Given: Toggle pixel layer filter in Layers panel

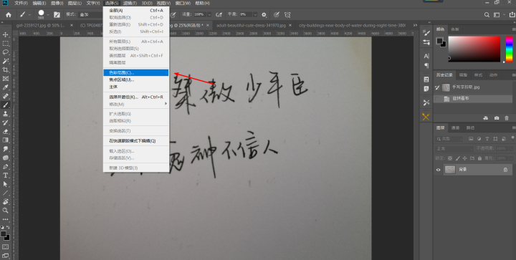Looking at the screenshot, I should click(x=471, y=139).
